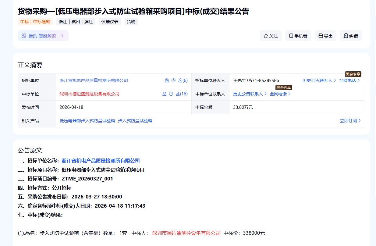The width and height of the screenshot is (376, 246).
Task: Click the 发布时间 value 2026-04-18
Action: 71,107
